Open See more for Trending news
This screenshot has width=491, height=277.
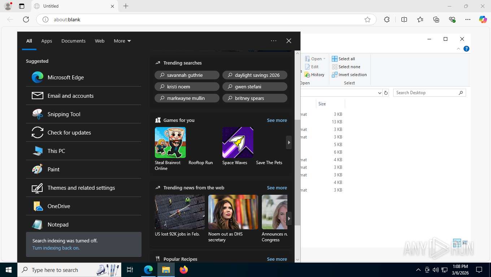click(x=277, y=188)
